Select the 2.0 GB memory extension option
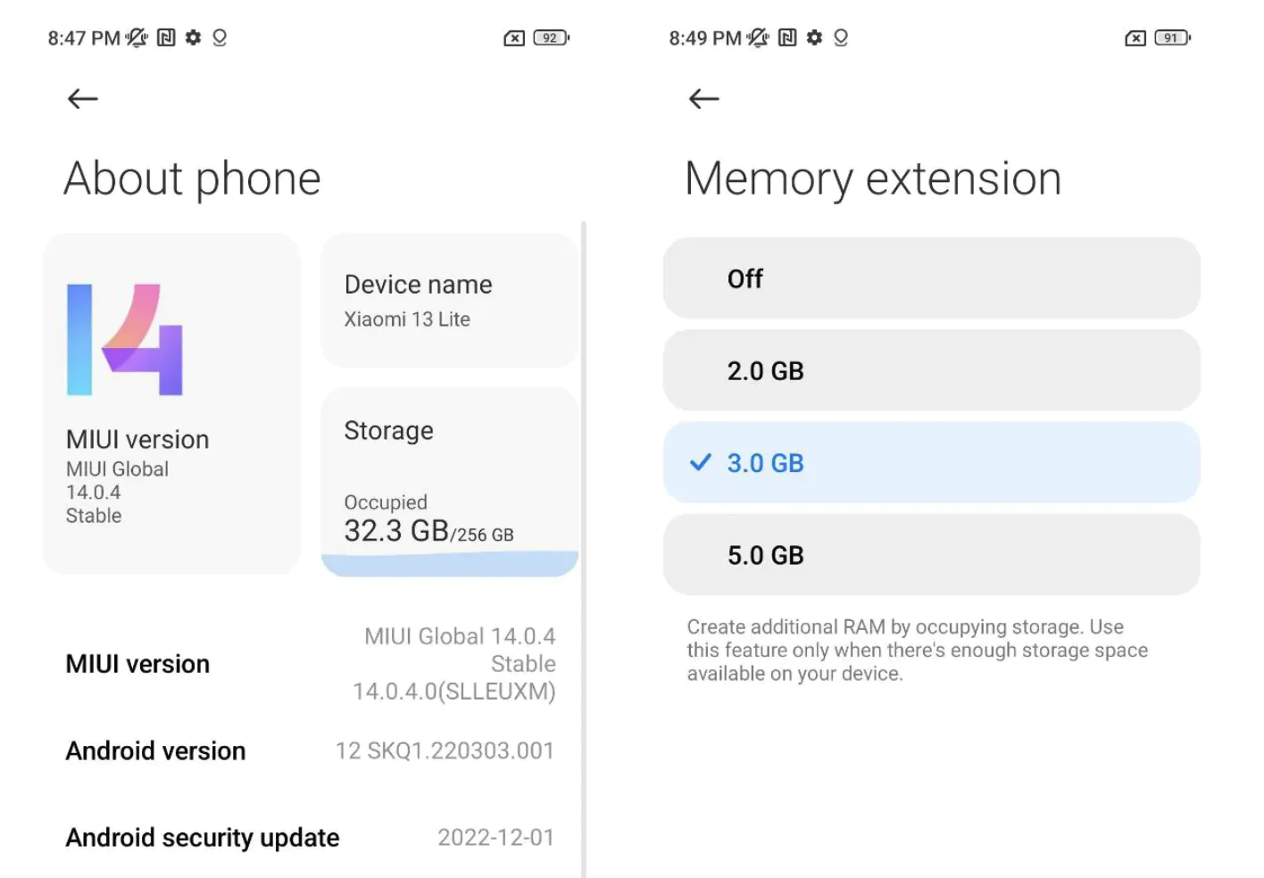The image size is (1264, 878). (931, 370)
